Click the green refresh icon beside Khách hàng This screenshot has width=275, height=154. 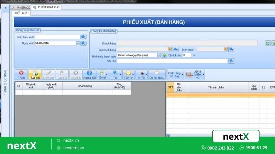[x=267, y=43]
